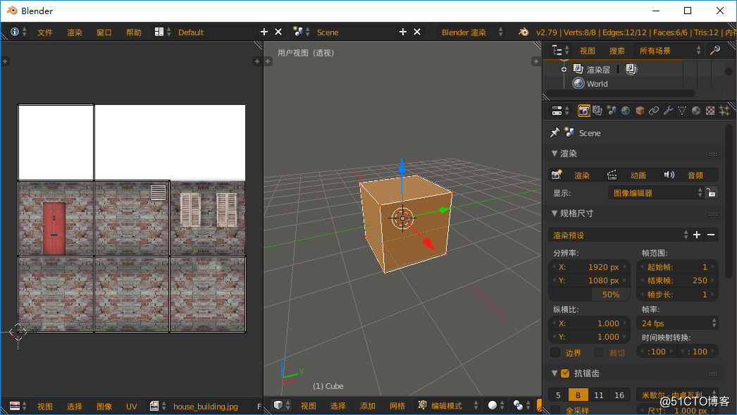
Task: Select the Render Layers properties tab
Action: coord(597,111)
